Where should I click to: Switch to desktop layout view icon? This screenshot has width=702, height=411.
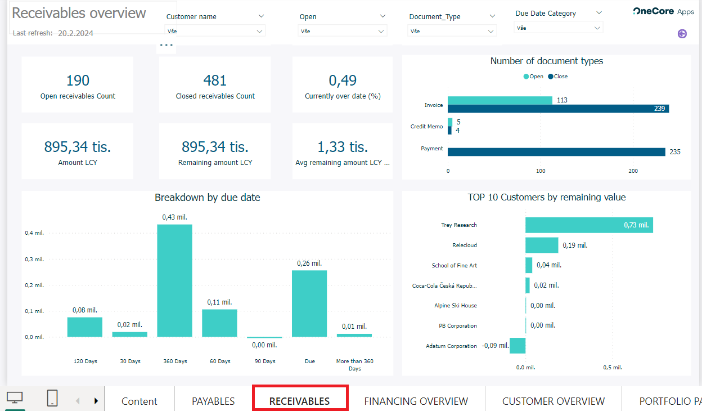(15, 399)
